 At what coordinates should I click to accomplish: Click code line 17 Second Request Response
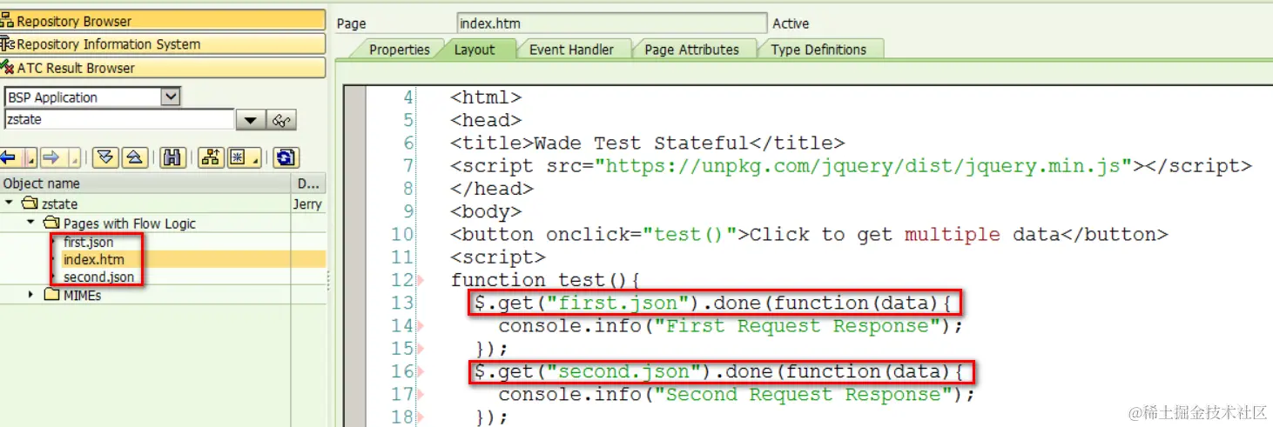click(x=737, y=394)
